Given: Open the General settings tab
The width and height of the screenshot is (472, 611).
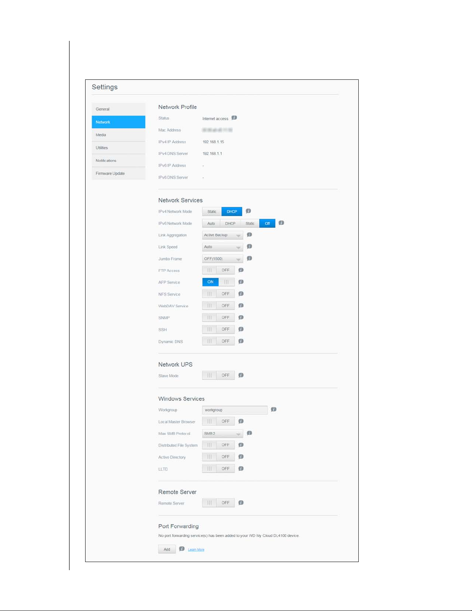Looking at the screenshot, I should pos(118,109).
